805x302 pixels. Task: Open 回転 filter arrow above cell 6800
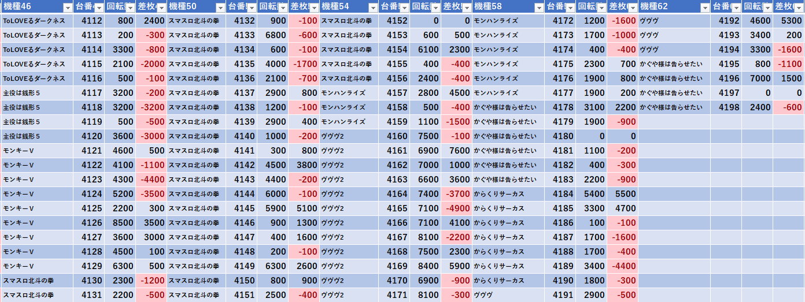pos(283,8)
